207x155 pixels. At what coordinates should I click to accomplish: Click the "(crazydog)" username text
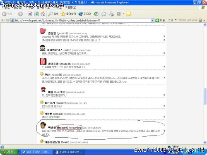click(x=75, y=128)
